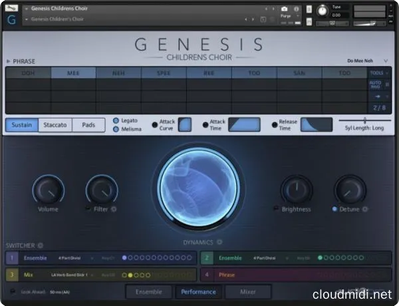Click the Release Time shape display

[x=317, y=124]
